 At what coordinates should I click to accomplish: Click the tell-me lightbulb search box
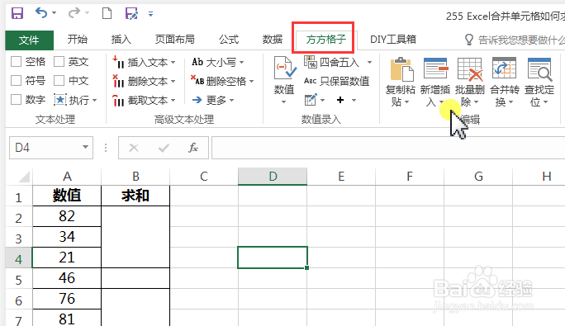click(515, 40)
